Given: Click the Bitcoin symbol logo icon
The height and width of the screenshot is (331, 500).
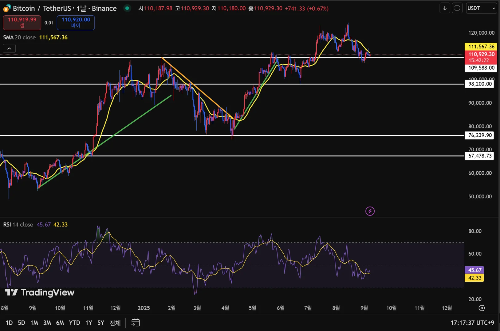Looking at the screenshot, I should click(x=7, y=8).
